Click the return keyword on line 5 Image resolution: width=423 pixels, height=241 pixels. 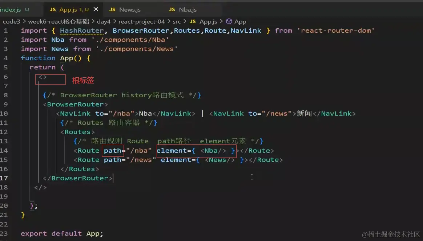pos(43,67)
